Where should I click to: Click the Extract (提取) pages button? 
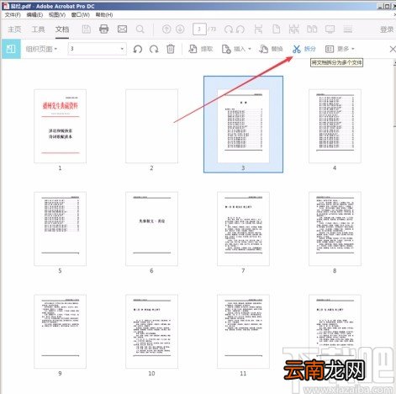pyautogui.click(x=201, y=49)
